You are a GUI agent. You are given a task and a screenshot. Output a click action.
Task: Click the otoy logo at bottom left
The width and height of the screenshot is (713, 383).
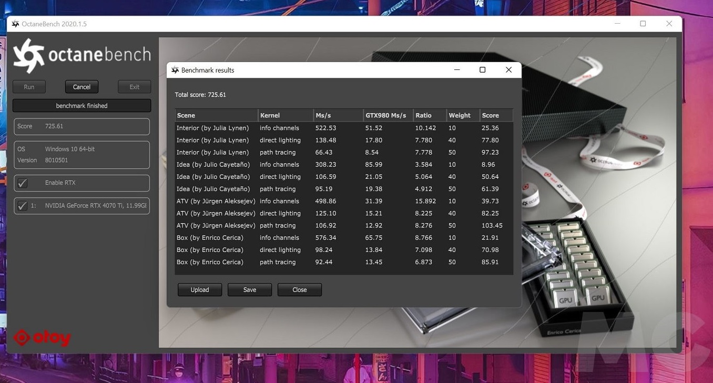tap(42, 338)
